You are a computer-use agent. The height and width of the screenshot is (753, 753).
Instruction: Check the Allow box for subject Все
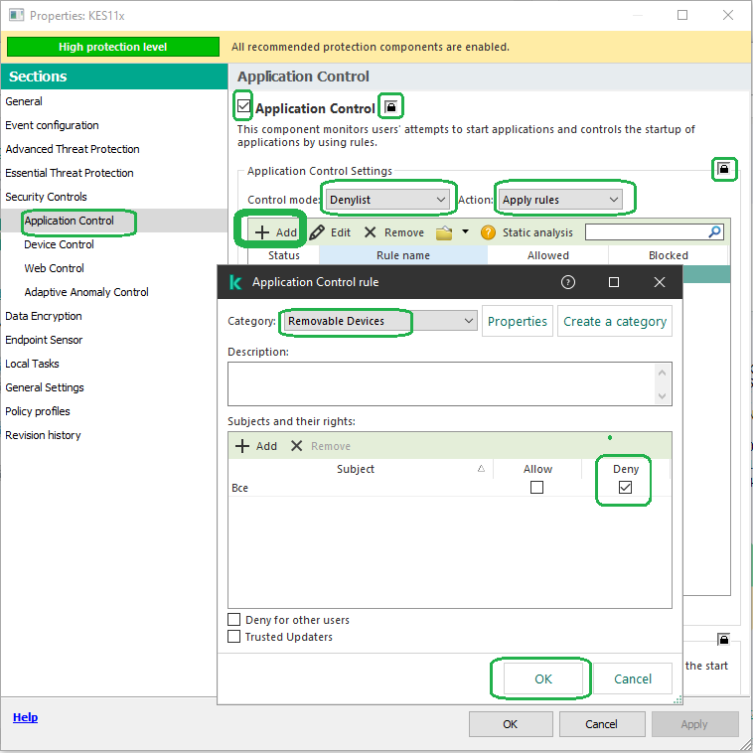pyautogui.click(x=536, y=488)
